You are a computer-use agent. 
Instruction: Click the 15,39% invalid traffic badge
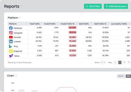pos(73,46)
